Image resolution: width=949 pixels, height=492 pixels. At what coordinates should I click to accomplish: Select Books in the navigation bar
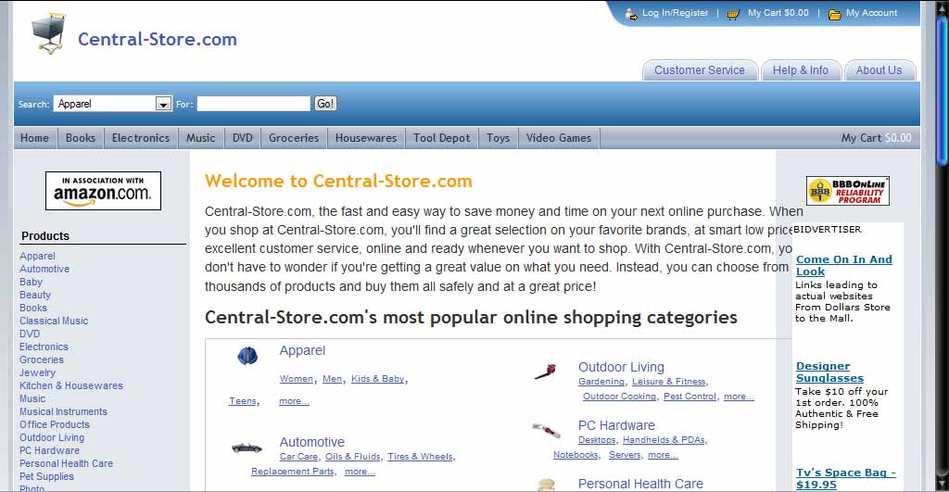81,138
